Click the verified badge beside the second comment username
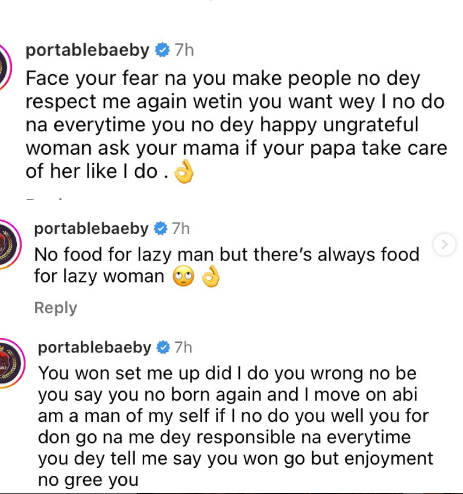This screenshot has width=463, height=494. [160, 228]
